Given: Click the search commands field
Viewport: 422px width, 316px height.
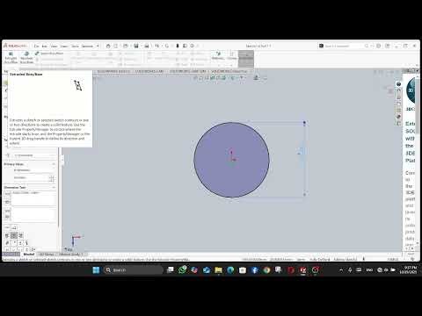Looking at the screenshot, I should [x=341, y=46].
